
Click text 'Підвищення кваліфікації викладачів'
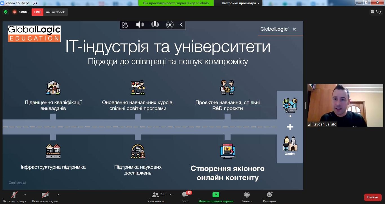tap(53, 105)
